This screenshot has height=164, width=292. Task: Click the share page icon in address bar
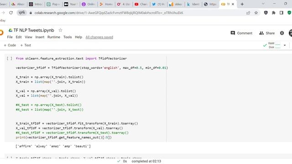pyautogui.click(x=248, y=13)
